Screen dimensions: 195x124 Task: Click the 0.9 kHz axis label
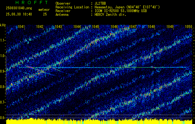(3, 71)
